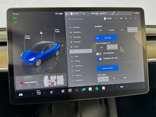Tap the Fasten Seatbelt warning card
This screenshot has width=156, height=117.
tap(41, 82)
